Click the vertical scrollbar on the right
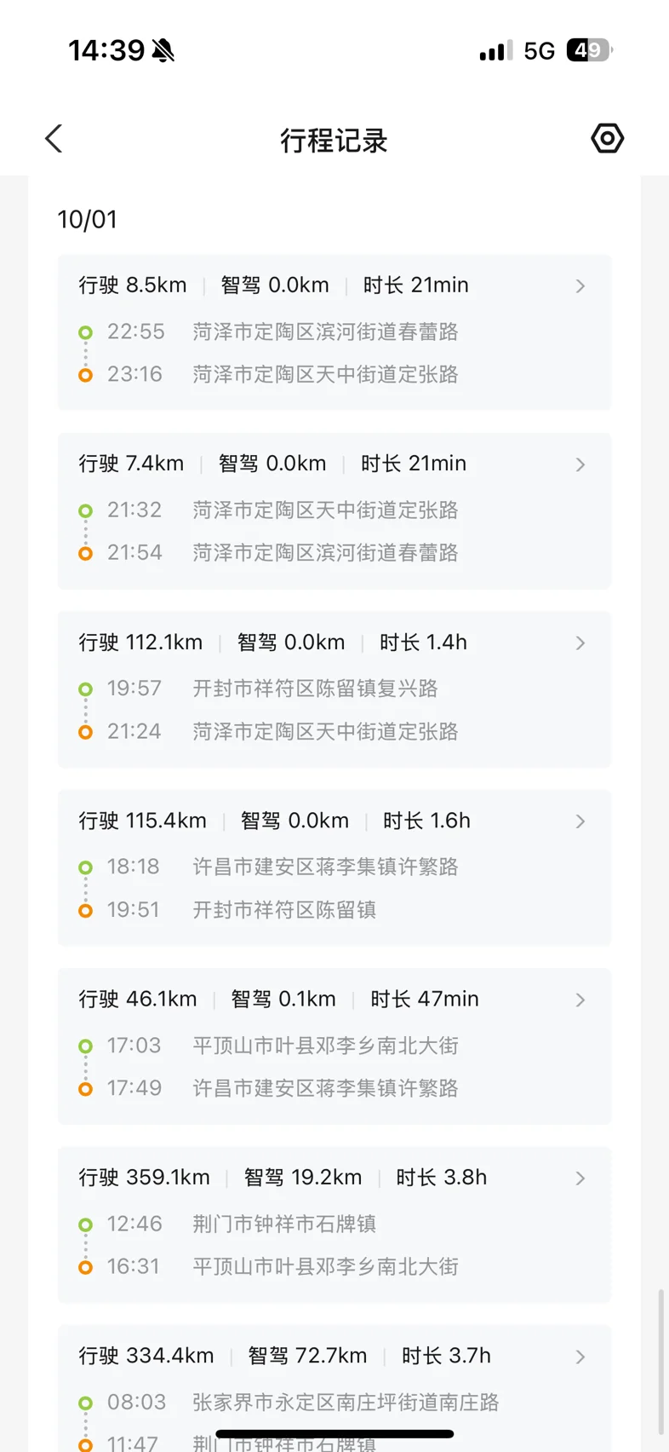This screenshot has height=1452, width=669. click(x=661, y=1362)
